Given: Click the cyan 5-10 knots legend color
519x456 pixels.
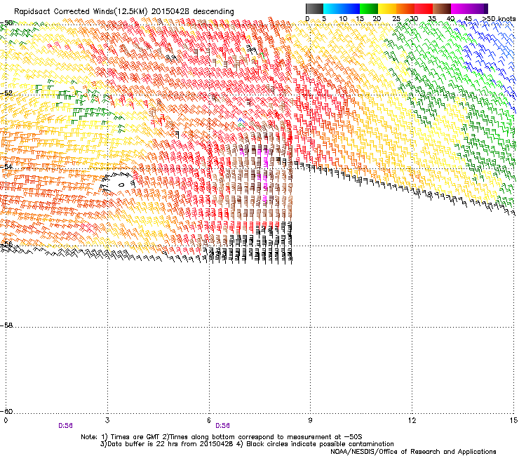Looking at the screenshot, I should (x=332, y=8).
